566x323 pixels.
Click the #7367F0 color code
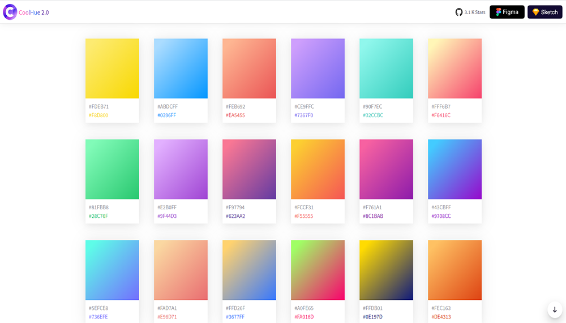304,115
